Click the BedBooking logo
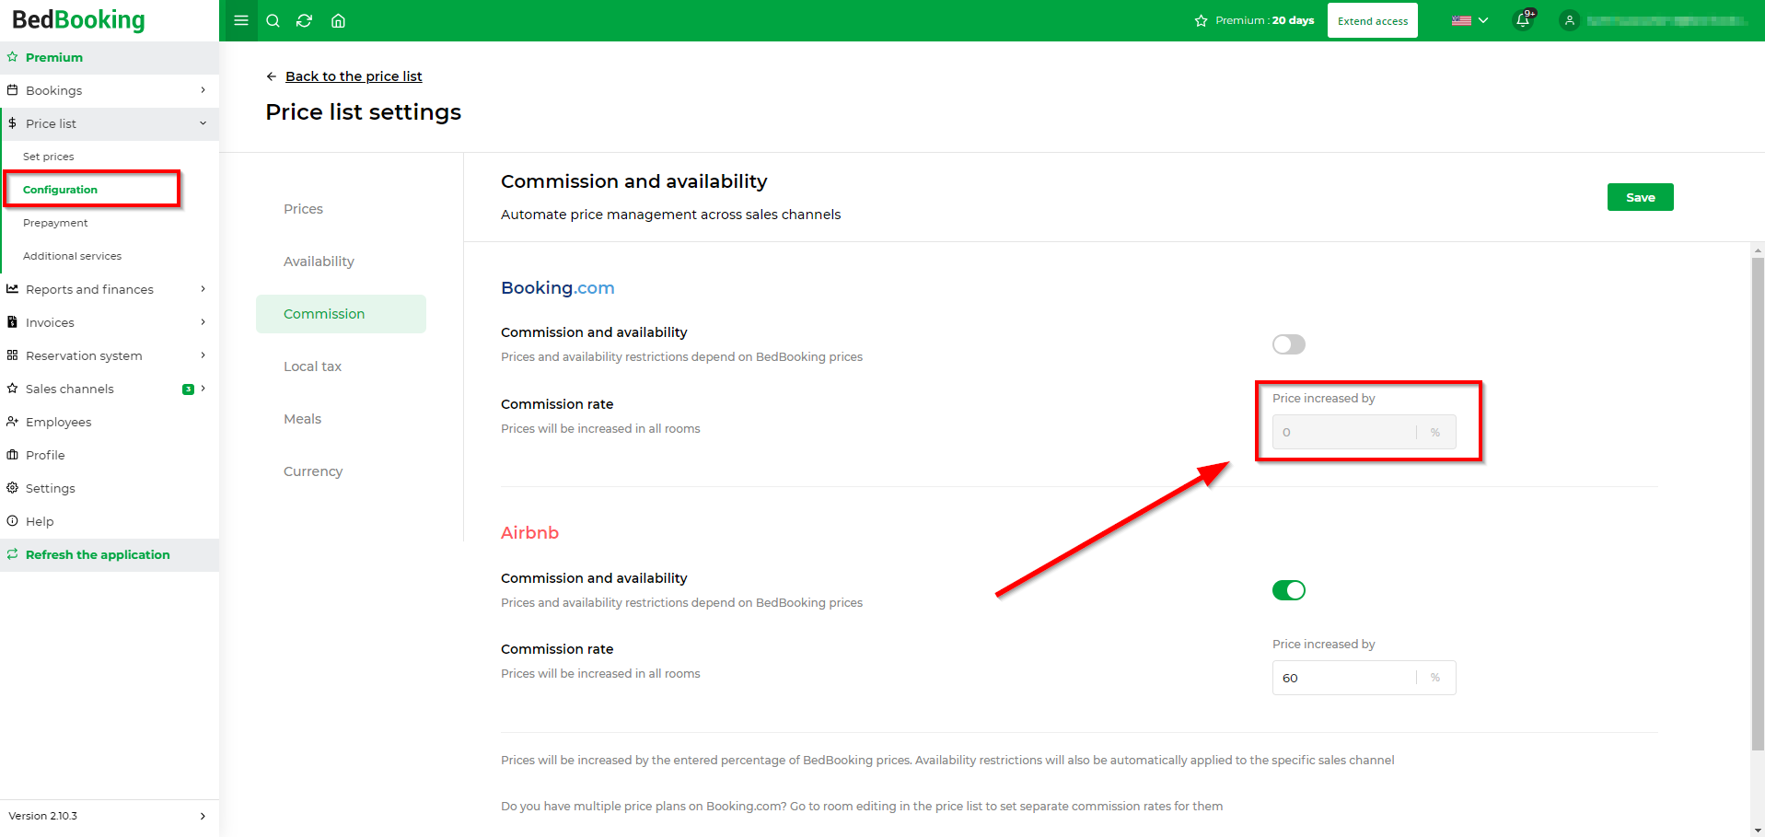The height and width of the screenshot is (837, 1765). [x=78, y=19]
